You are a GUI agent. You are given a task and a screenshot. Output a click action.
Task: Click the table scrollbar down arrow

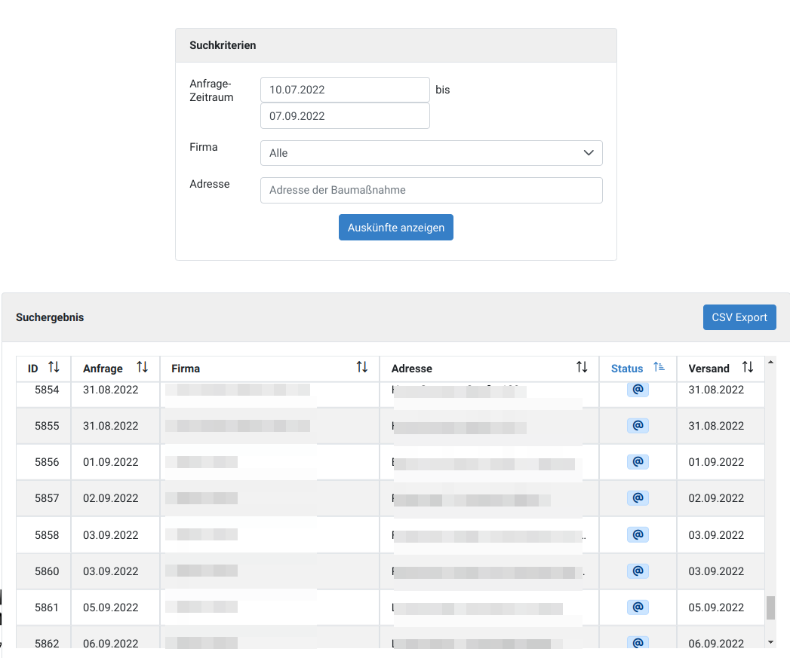(x=770, y=641)
